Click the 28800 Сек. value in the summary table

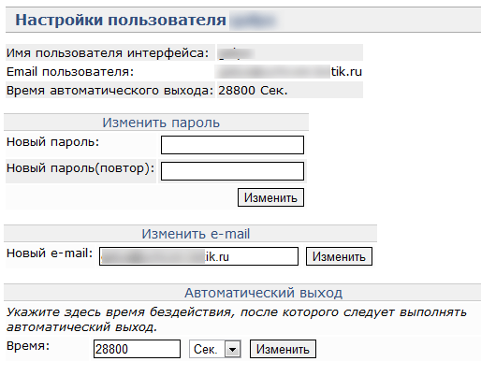click(253, 91)
